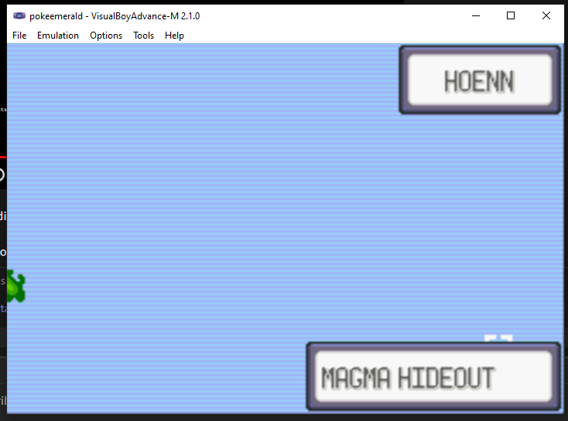Viewport: 568px width, 421px height.
Task: Close the pokeemerald emulator window
Action: [x=546, y=15]
